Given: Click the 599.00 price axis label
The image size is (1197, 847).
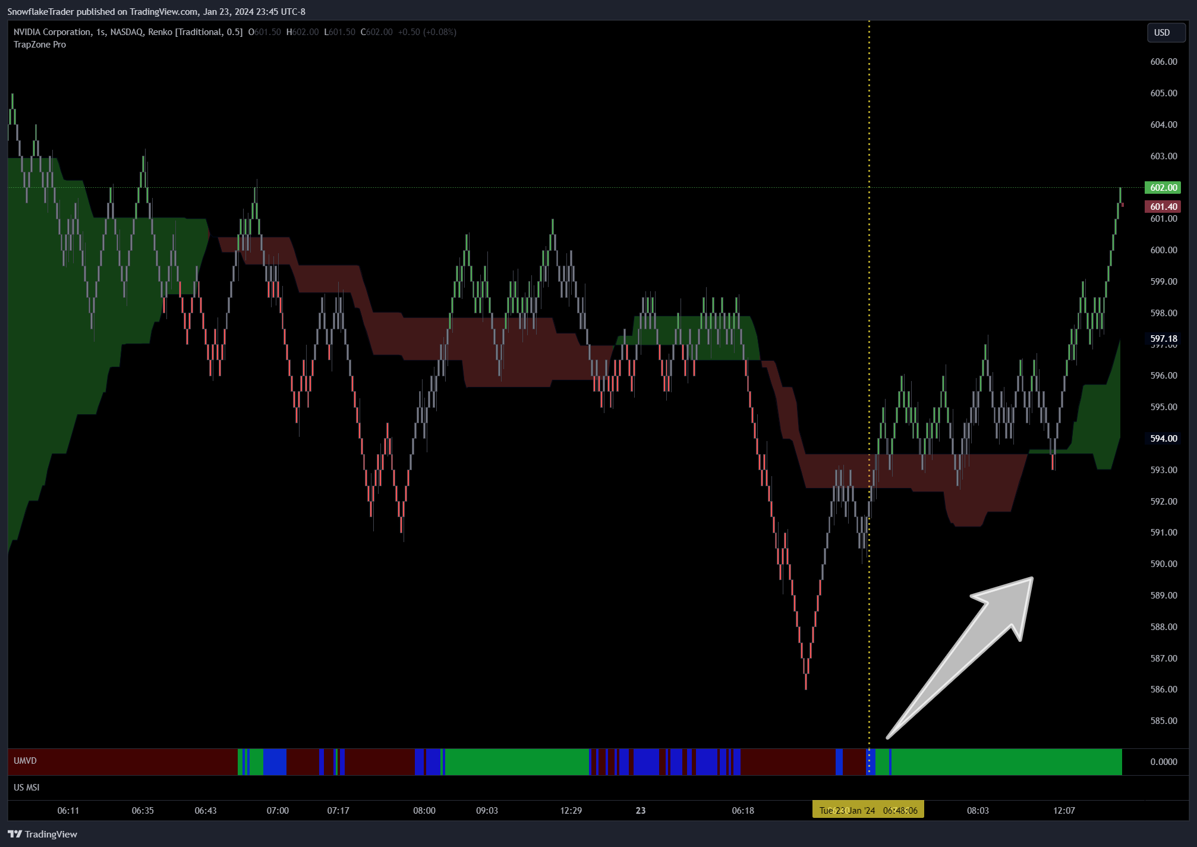Looking at the screenshot, I should point(1163,282).
